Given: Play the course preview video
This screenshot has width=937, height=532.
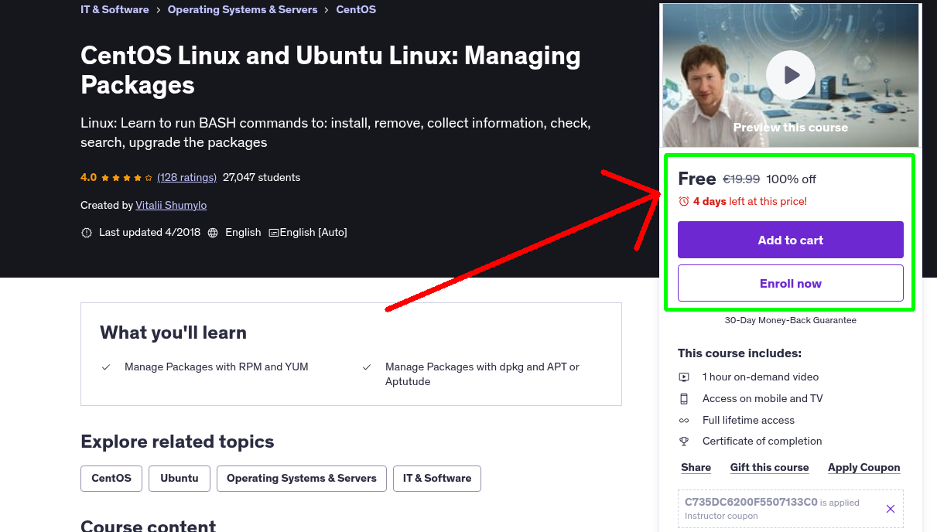Looking at the screenshot, I should click(790, 75).
